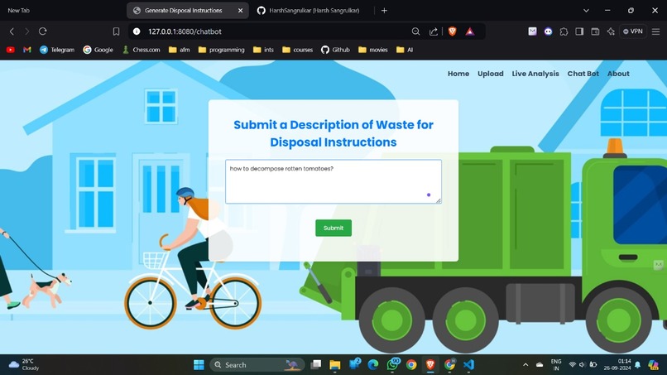Open Task View on the taskbar

click(315, 365)
